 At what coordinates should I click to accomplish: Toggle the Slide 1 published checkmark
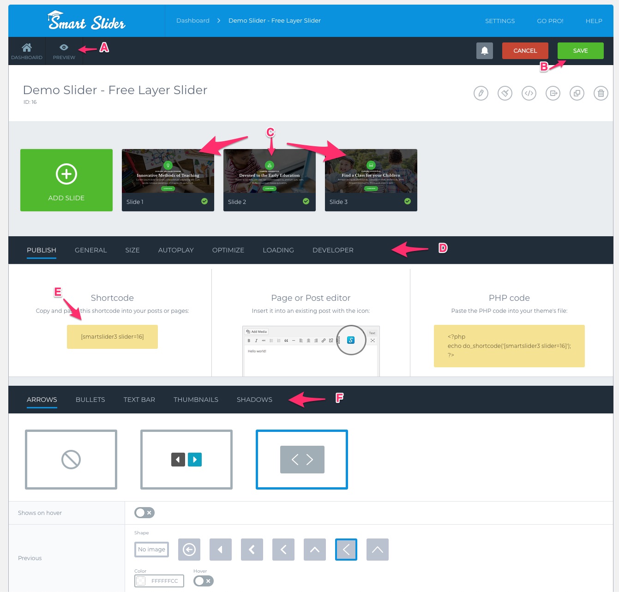coord(204,201)
